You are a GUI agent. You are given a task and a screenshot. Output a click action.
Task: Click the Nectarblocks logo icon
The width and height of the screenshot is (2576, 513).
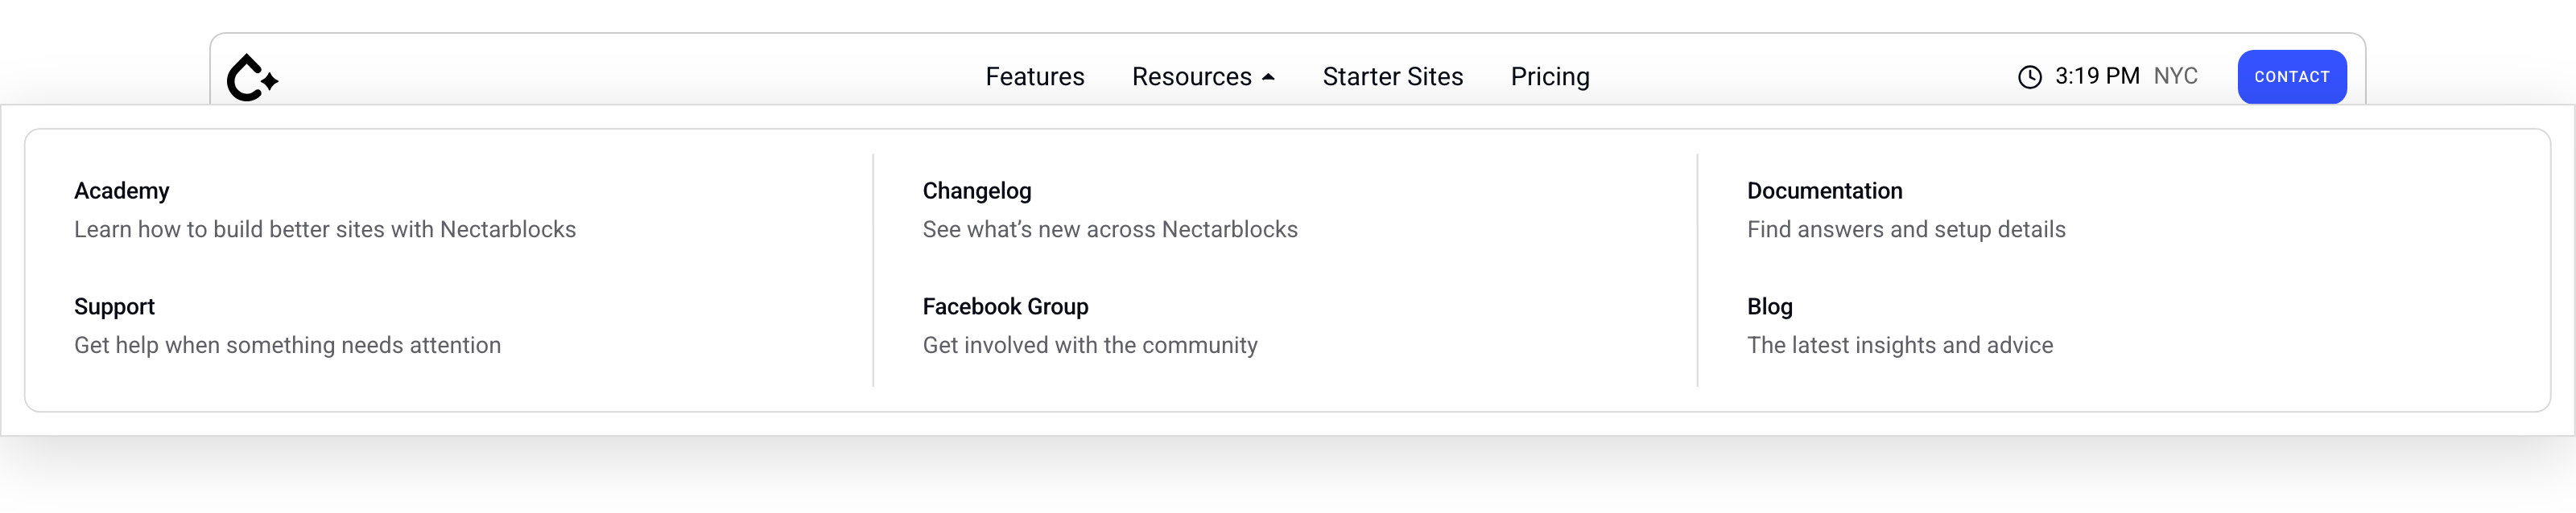pos(252,77)
